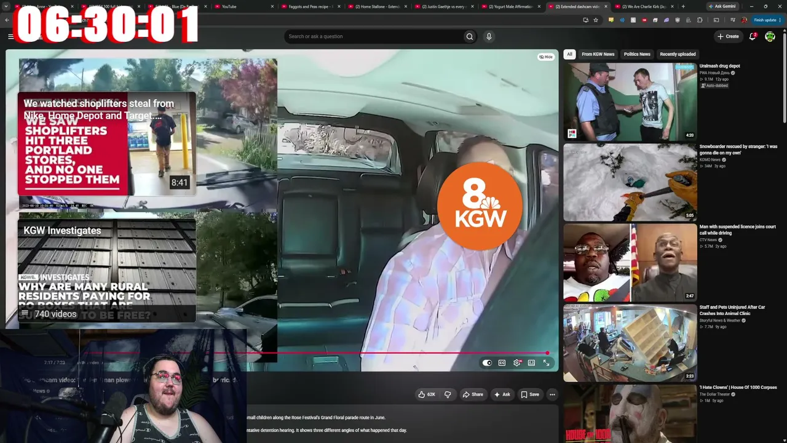
Task: Close the We Are Charlie Kirk tab
Action: point(672,6)
